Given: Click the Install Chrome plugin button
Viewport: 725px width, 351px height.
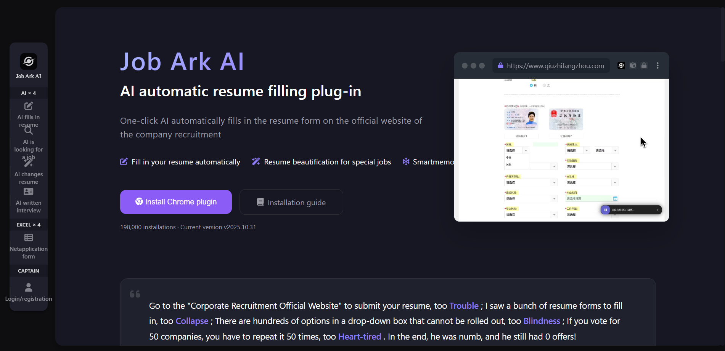Looking at the screenshot, I should (176, 202).
